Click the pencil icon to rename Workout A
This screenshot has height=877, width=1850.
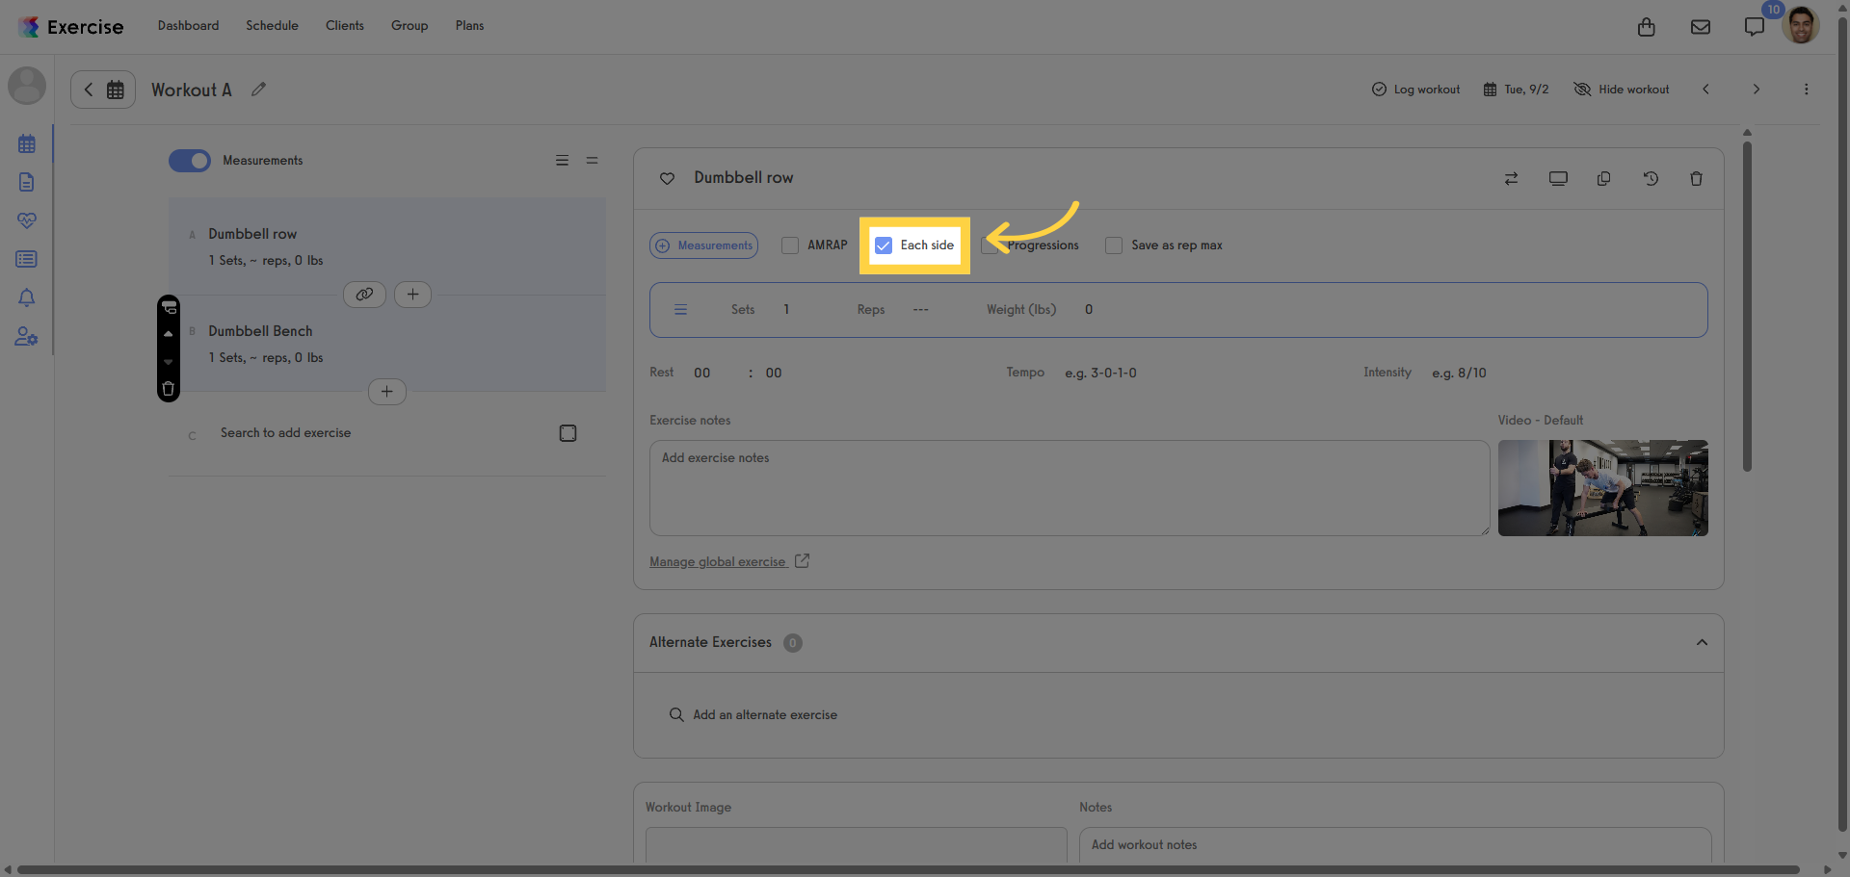pos(258,90)
